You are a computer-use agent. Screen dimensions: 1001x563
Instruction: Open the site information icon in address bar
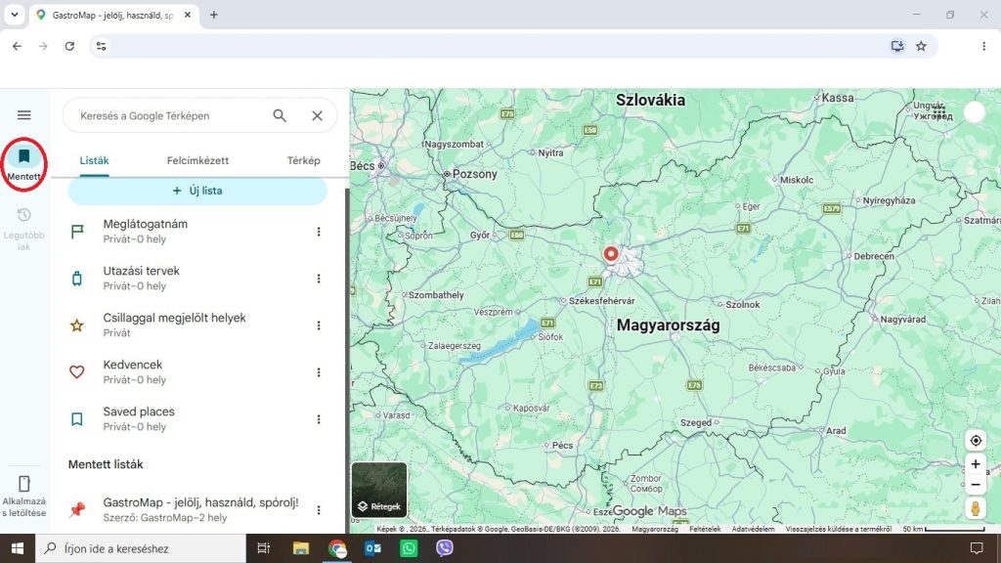101,46
